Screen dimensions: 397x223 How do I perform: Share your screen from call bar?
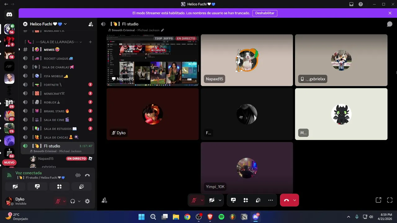(233, 200)
